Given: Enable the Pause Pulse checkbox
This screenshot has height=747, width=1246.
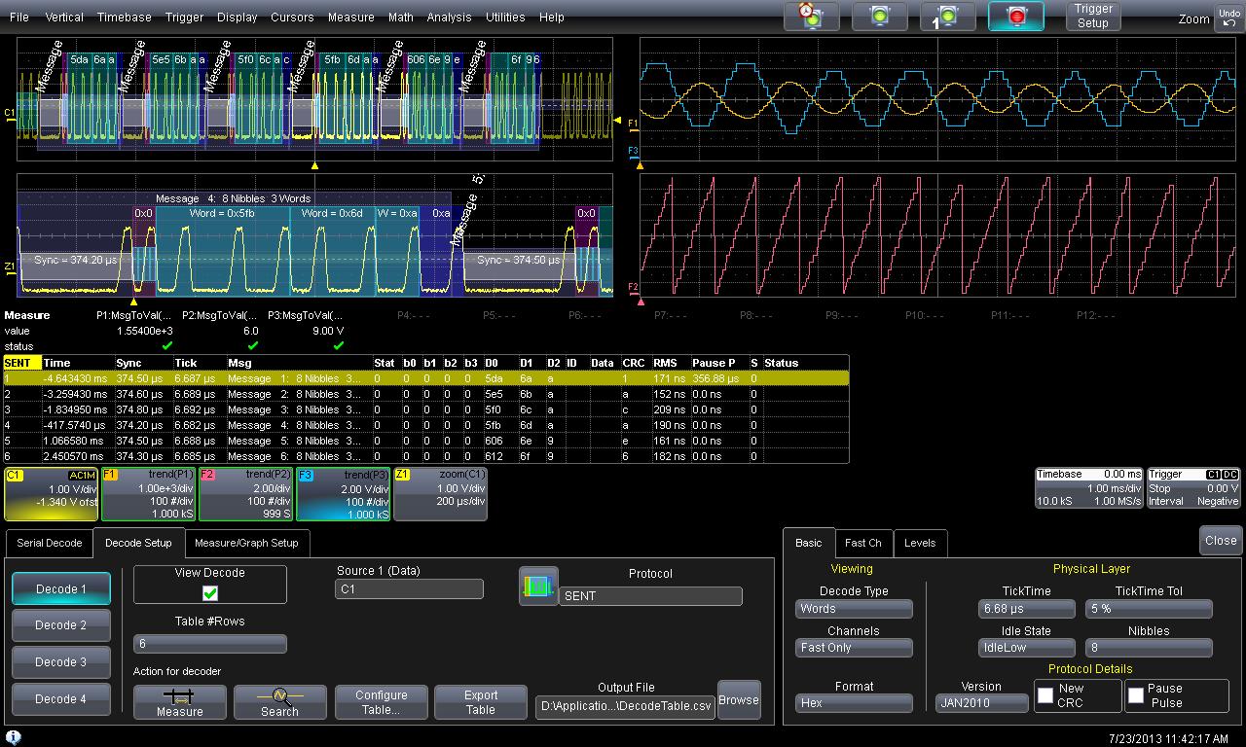Looking at the screenshot, I should click(x=1135, y=695).
